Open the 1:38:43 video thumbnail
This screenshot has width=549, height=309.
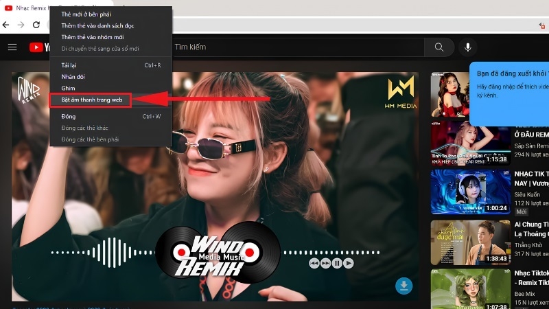[x=471, y=242]
